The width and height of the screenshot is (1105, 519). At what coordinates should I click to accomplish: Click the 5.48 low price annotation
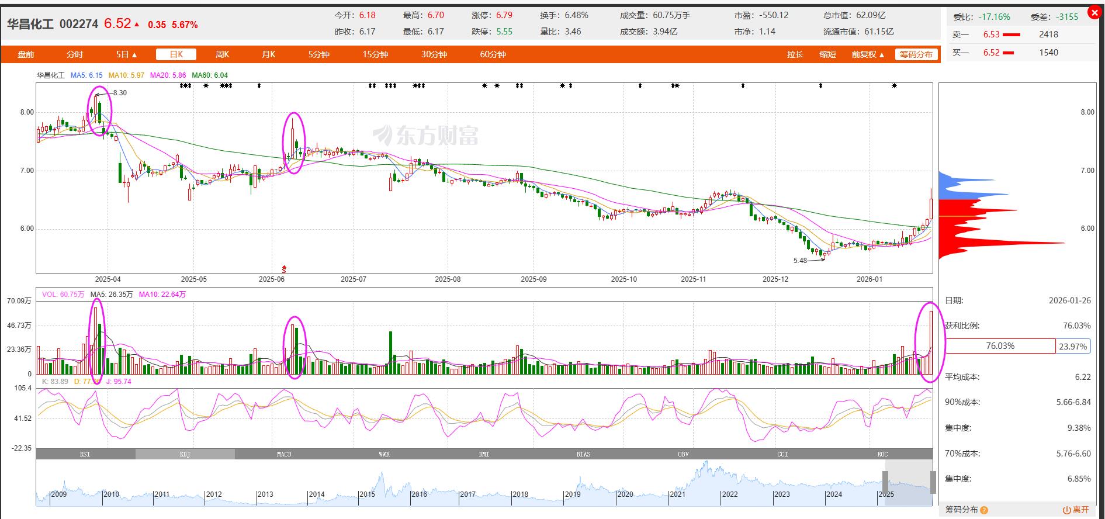tap(800, 261)
